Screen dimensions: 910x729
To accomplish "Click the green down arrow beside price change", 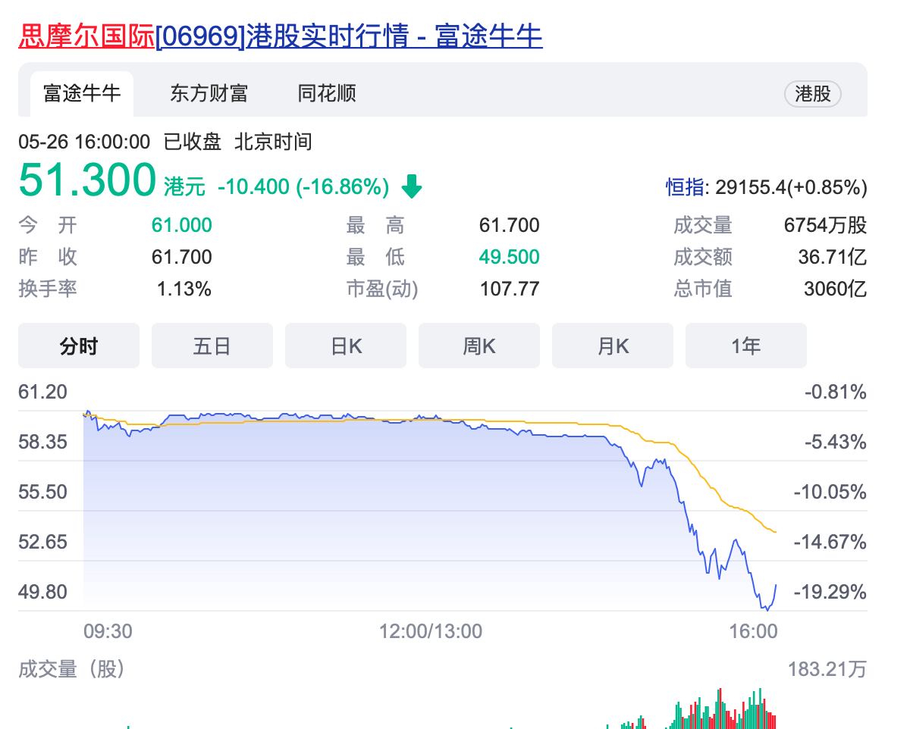I will pos(411,186).
